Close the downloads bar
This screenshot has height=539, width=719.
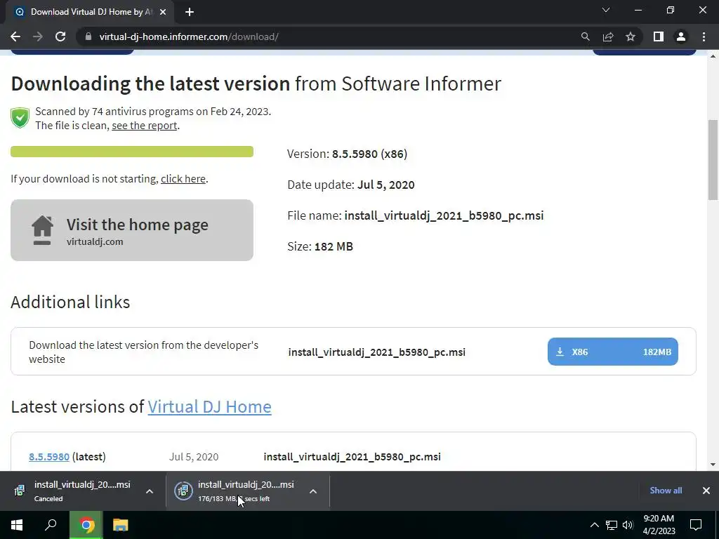point(706,491)
